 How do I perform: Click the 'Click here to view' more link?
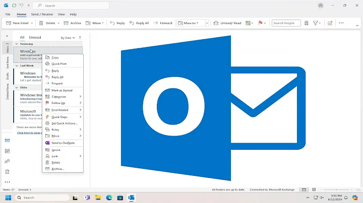pos(29,133)
